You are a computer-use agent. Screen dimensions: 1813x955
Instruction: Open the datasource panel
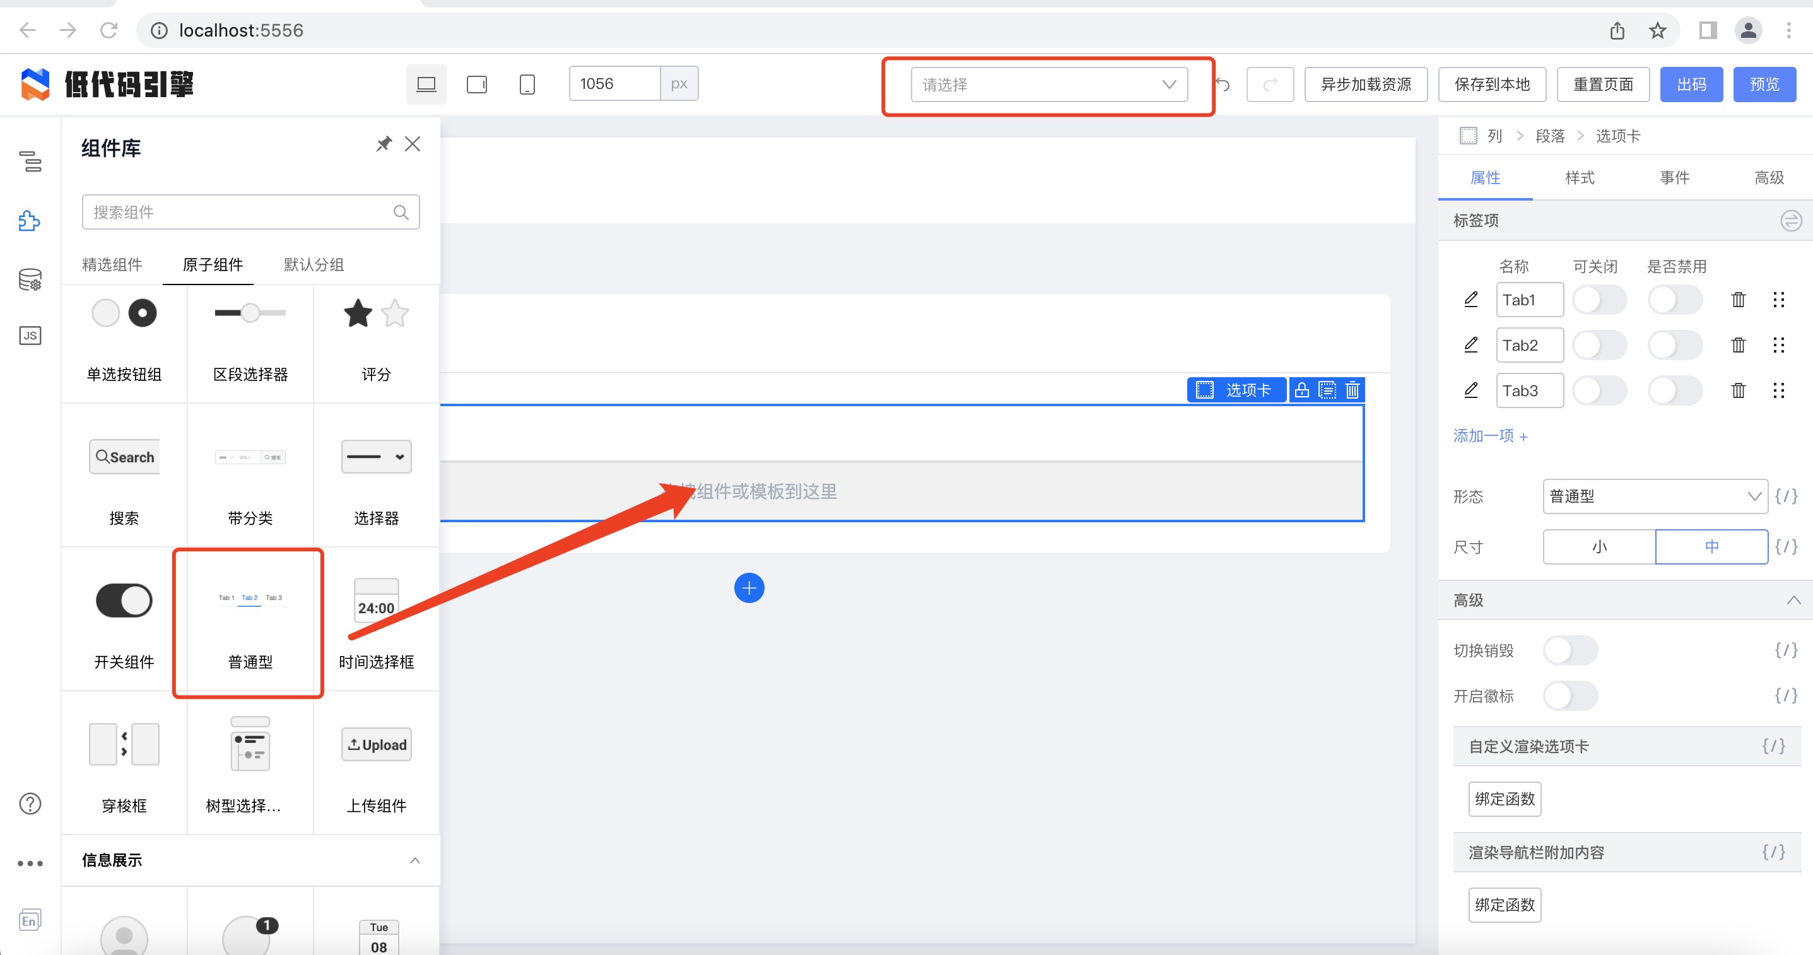pyautogui.click(x=30, y=279)
